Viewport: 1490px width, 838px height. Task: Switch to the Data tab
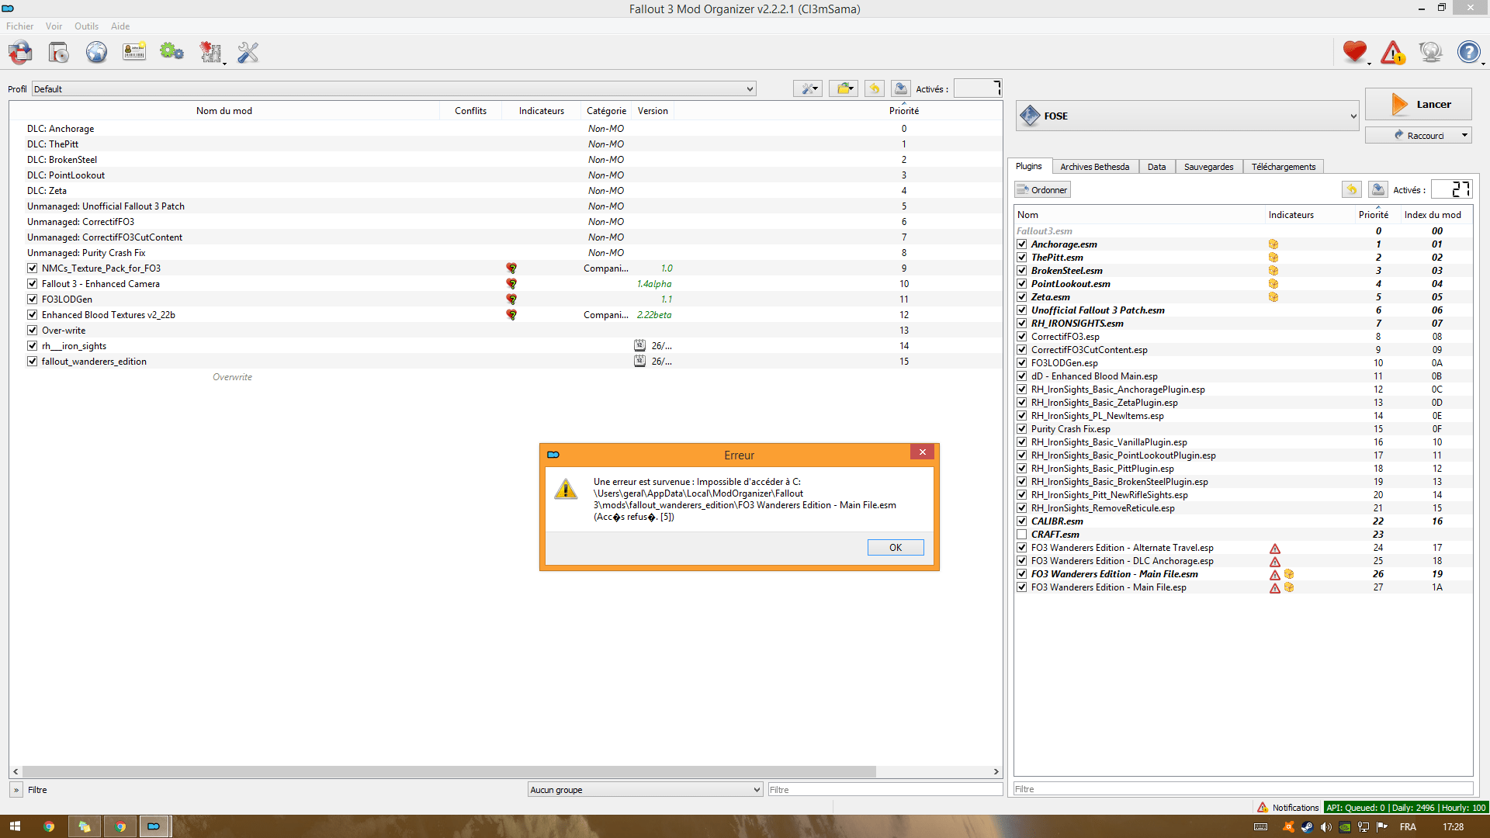[1156, 167]
